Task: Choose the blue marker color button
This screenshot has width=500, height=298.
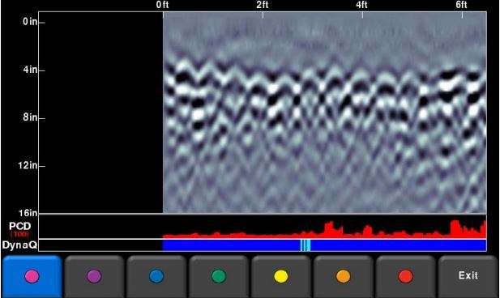Action: tap(156, 276)
